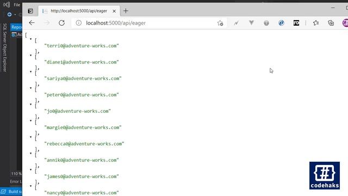This screenshot has height=196, width=348.
Task: Select the sariya0@adventure-works.com text
Action: pyautogui.click(x=83, y=78)
